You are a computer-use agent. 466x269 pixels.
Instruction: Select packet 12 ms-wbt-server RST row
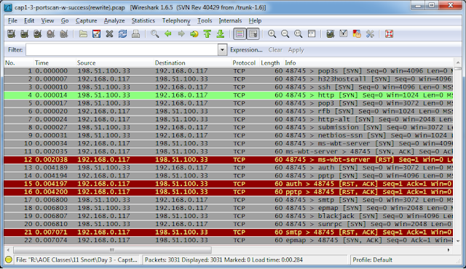coord(228,159)
